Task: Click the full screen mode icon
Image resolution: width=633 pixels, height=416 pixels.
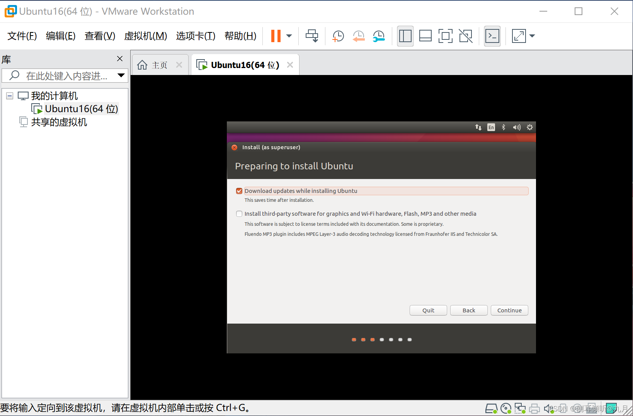Action: tap(446, 36)
